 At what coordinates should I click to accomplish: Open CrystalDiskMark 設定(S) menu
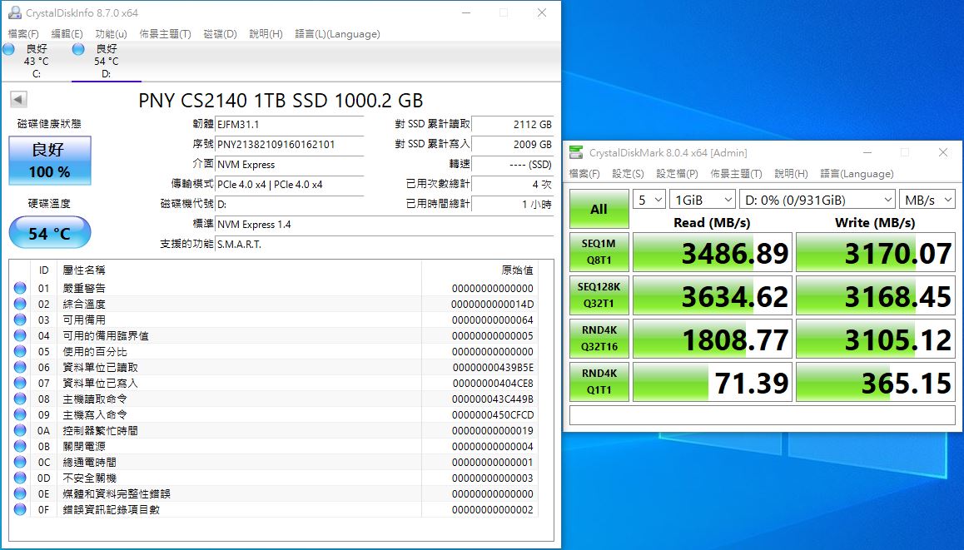[x=628, y=174]
